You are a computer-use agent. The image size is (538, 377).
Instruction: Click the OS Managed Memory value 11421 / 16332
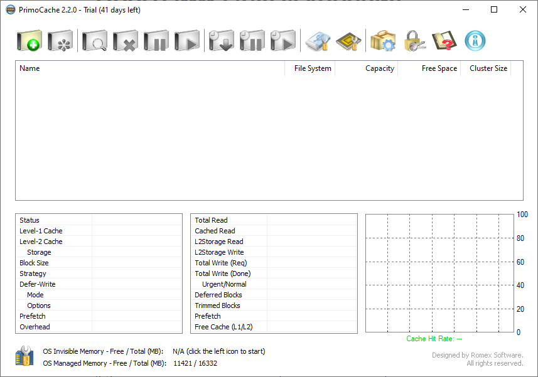click(195, 363)
